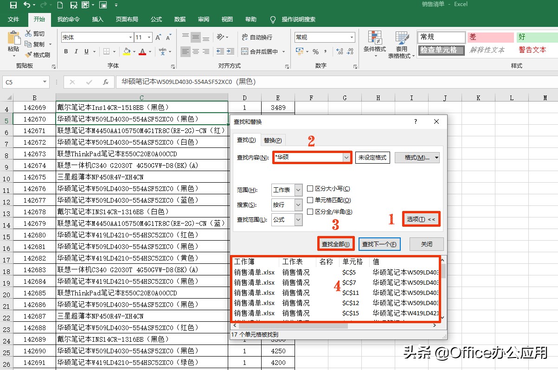558x370 pixels.
Task: Click the Font color 'A' icon
Action: 143,51
